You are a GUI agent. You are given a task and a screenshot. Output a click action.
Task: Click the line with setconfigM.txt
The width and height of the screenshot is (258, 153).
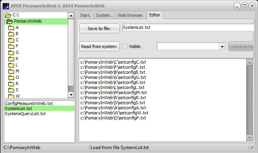point(114,93)
